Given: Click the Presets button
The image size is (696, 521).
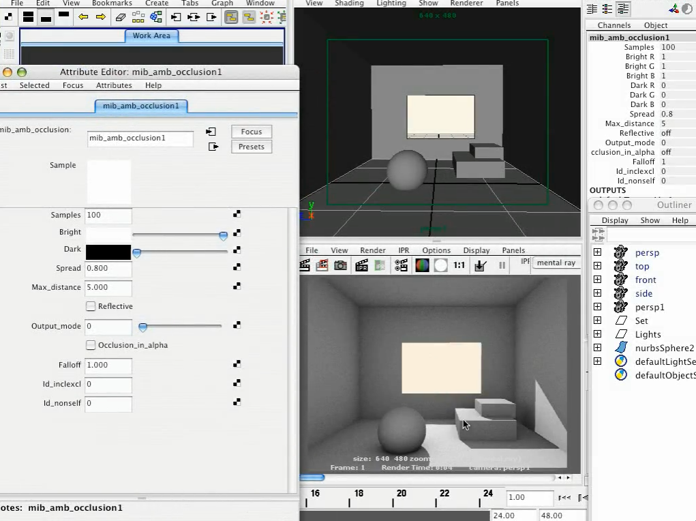Looking at the screenshot, I should (x=252, y=147).
